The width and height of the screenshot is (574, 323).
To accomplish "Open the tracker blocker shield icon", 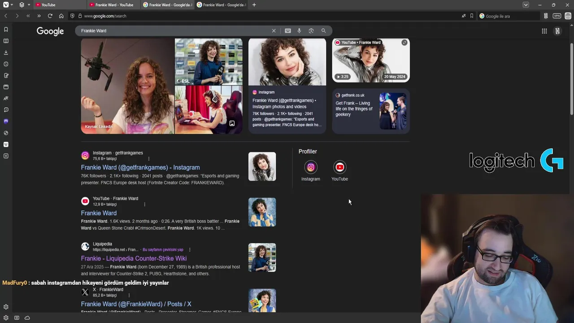I will pyautogui.click(x=72, y=16).
